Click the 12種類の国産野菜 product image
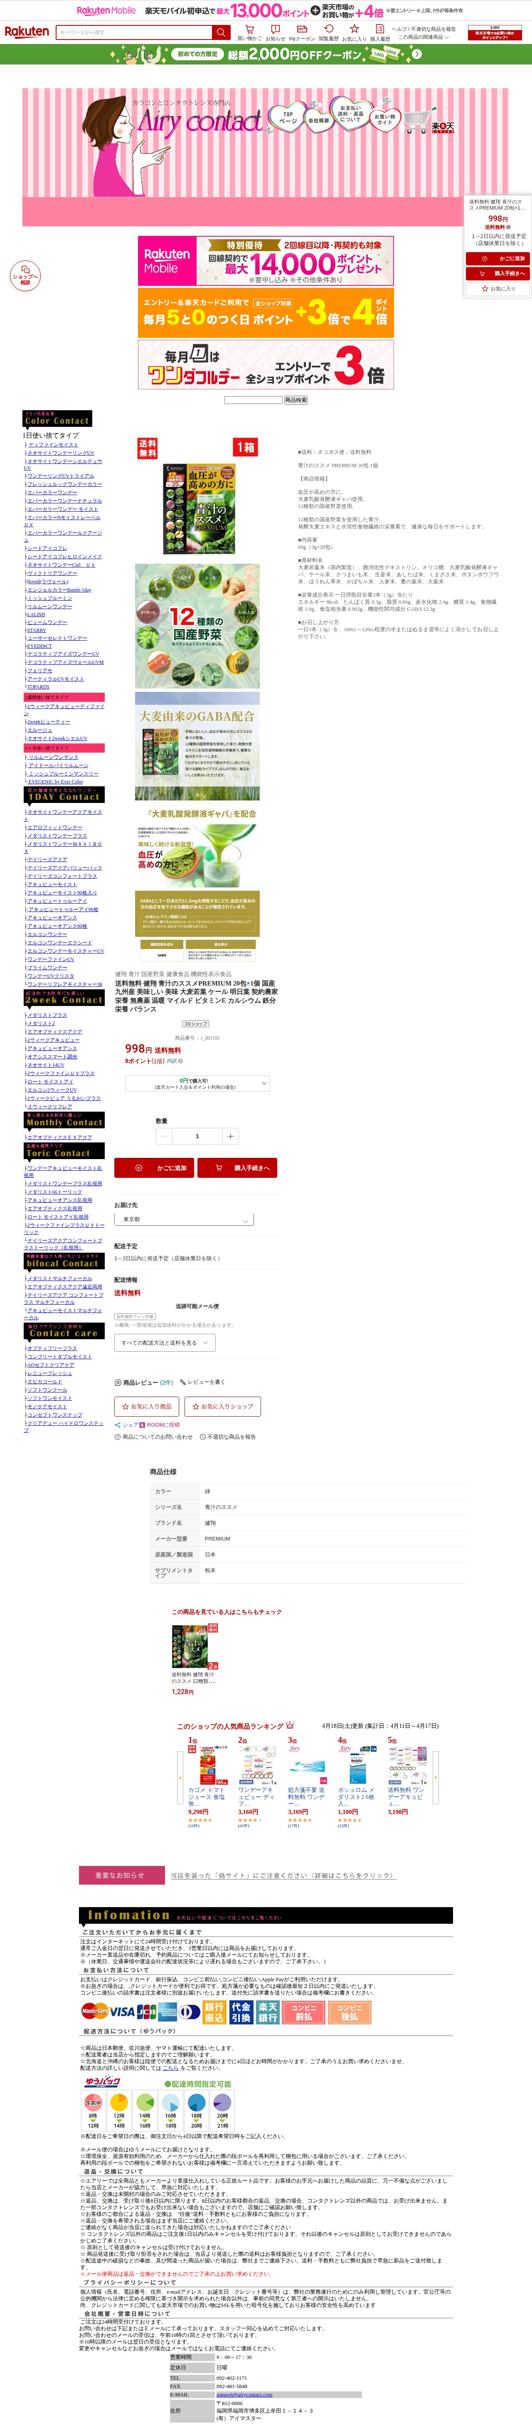The image size is (532, 2433). pos(197,625)
